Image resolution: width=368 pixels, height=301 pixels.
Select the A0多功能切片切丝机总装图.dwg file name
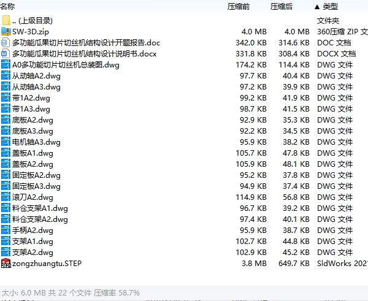(66, 65)
